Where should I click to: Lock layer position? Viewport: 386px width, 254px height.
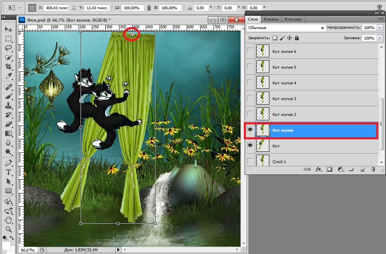290,38
